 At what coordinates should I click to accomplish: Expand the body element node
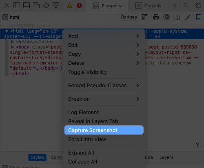pyautogui.click(x=12, y=47)
